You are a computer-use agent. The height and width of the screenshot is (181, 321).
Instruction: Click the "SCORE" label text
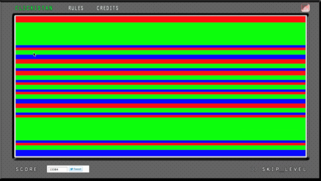[x=26, y=169]
